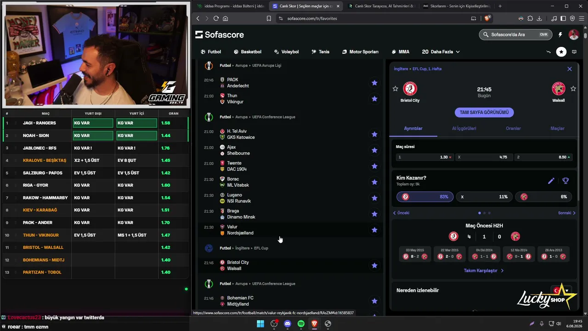Select home win odds 1.30

(x=425, y=157)
